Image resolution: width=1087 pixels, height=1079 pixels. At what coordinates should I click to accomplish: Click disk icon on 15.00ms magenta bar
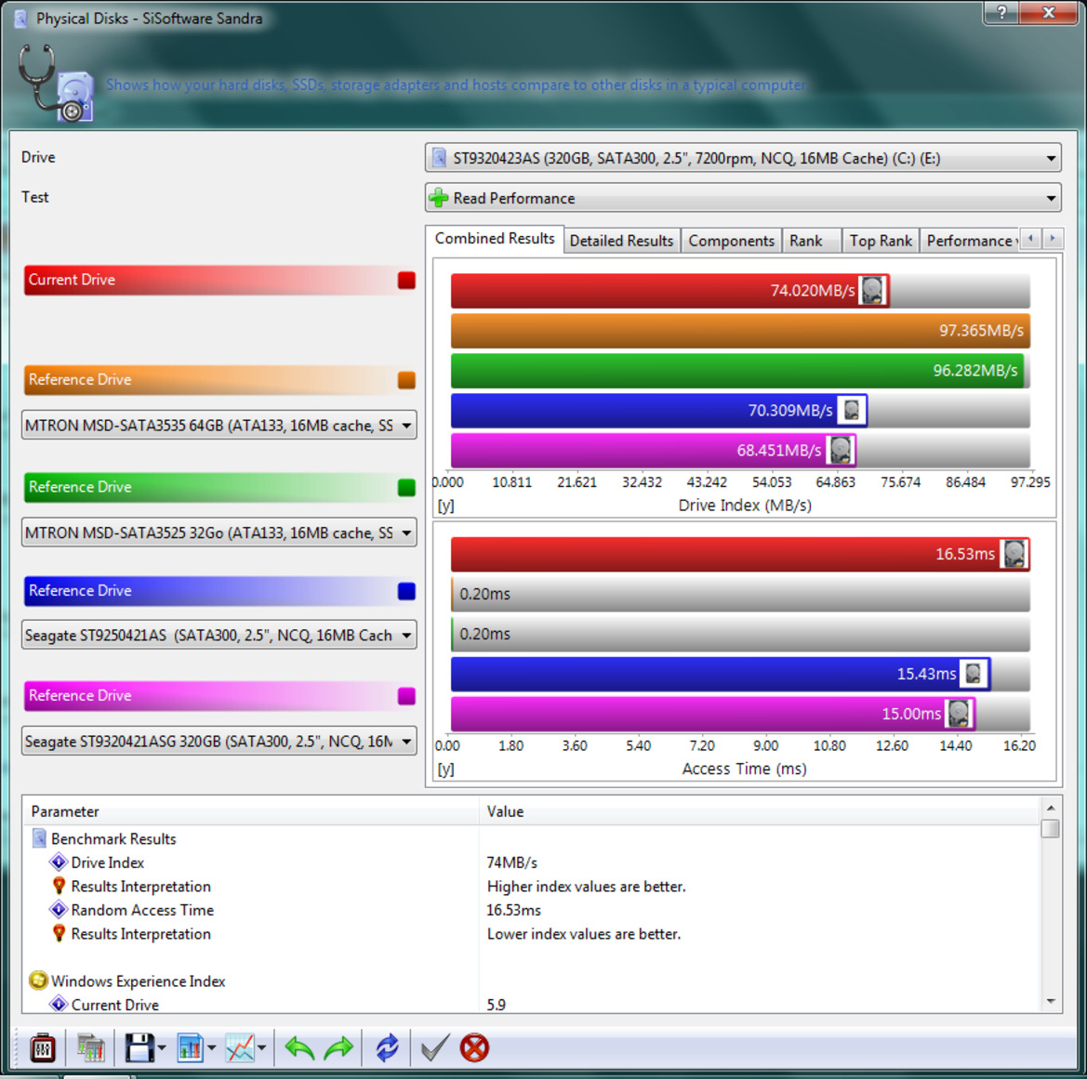point(958,714)
